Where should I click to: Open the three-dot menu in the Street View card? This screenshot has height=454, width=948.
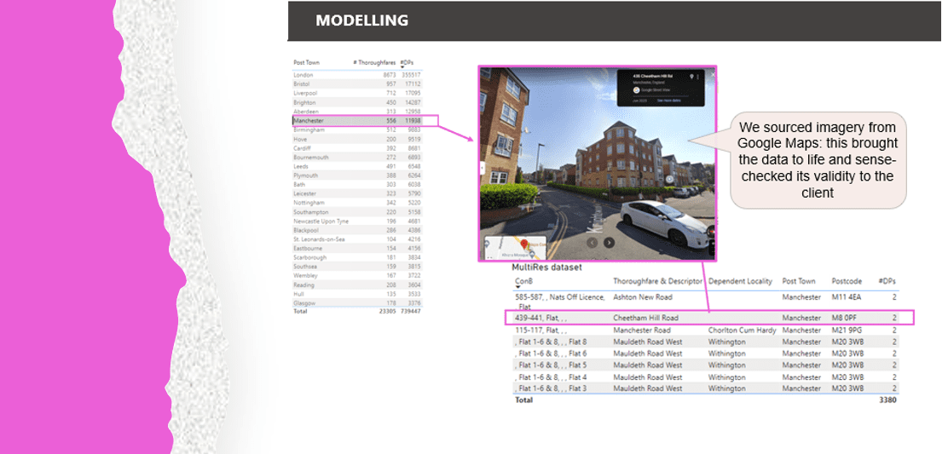click(x=698, y=77)
